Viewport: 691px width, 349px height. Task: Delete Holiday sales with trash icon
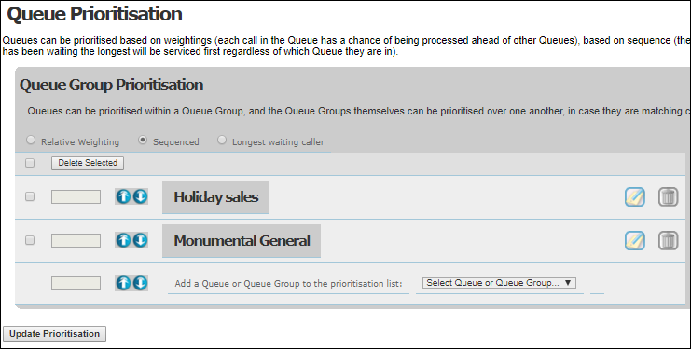click(668, 197)
